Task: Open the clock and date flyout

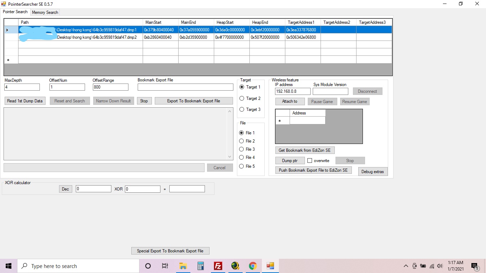Action: pyautogui.click(x=455, y=266)
